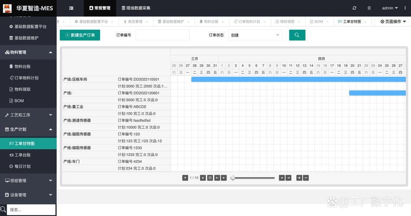This screenshot has width=411, height=216.
Task: Close the 基础数据维护 tab
Action: tap(188, 22)
